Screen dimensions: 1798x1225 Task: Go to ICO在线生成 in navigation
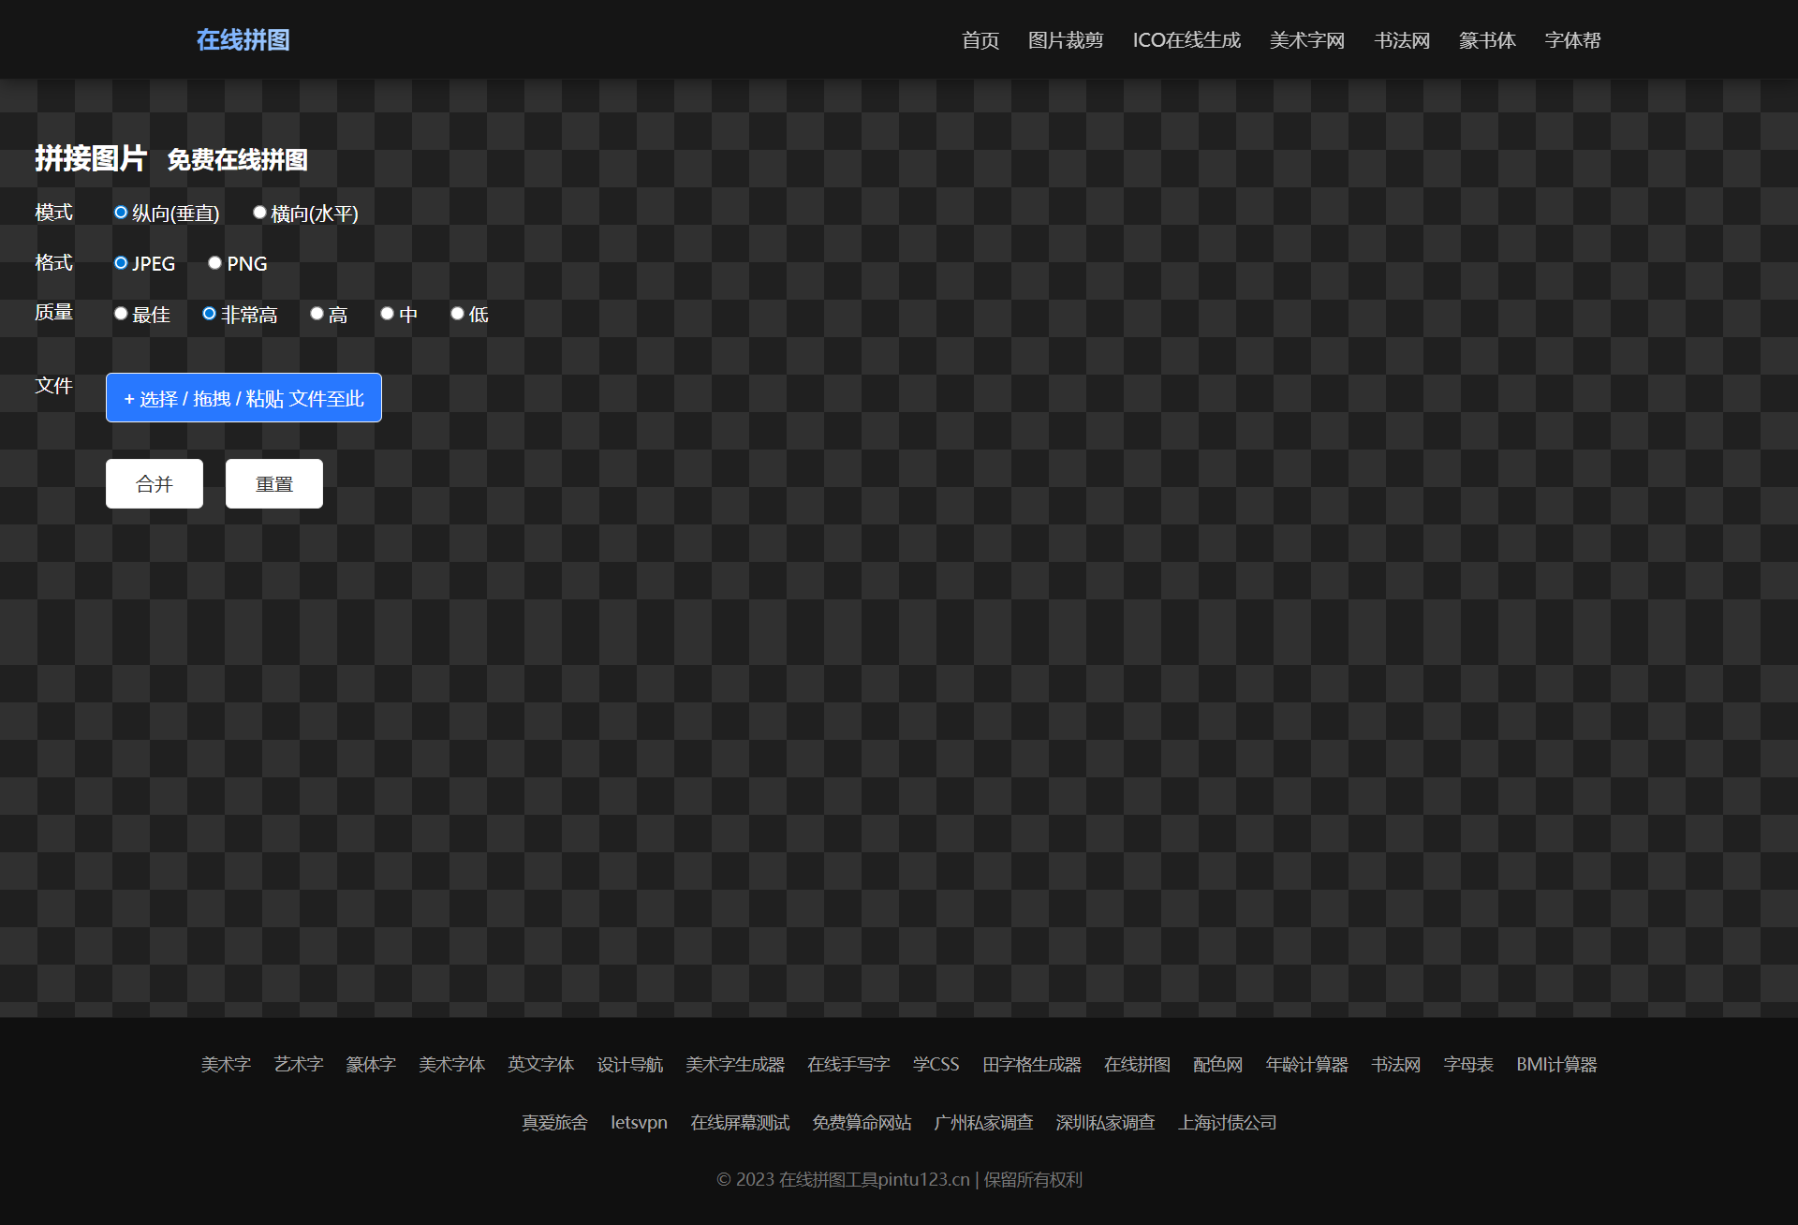click(x=1186, y=40)
